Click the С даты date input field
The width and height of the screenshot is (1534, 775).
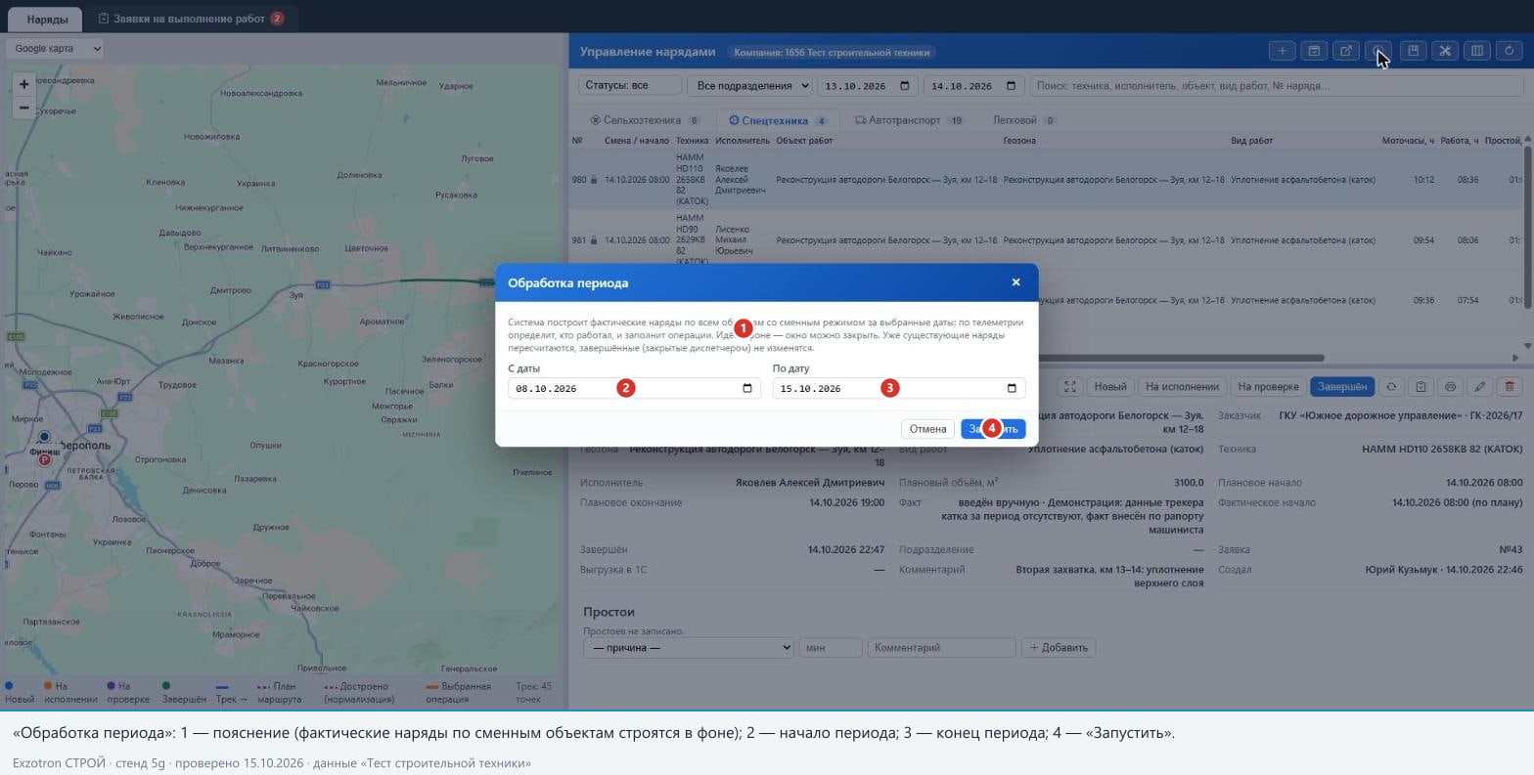(x=634, y=388)
